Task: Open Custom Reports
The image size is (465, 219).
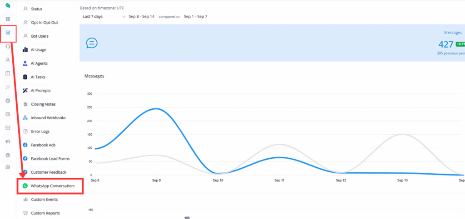Action: (45, 213)
